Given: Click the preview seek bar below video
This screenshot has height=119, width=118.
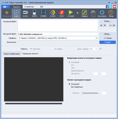Looking at the screenshot, I should coord(34,104).
